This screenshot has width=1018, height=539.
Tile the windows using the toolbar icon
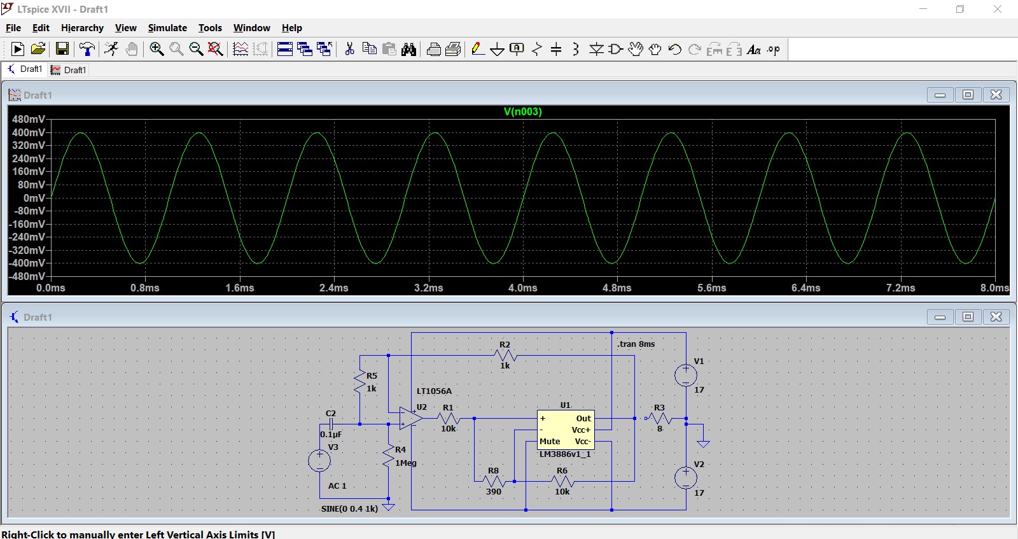pos(285,49)
